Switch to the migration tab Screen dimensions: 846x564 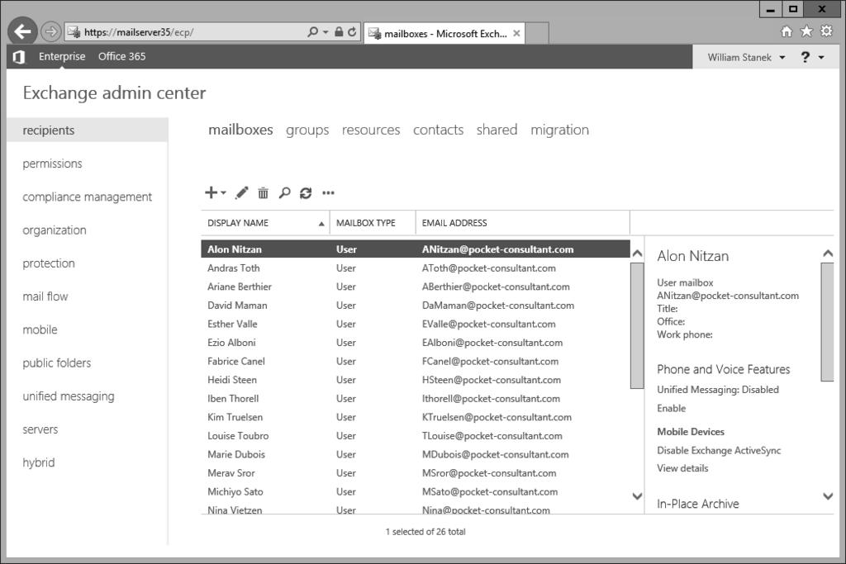pyautogui.click(x=559, y=130)
